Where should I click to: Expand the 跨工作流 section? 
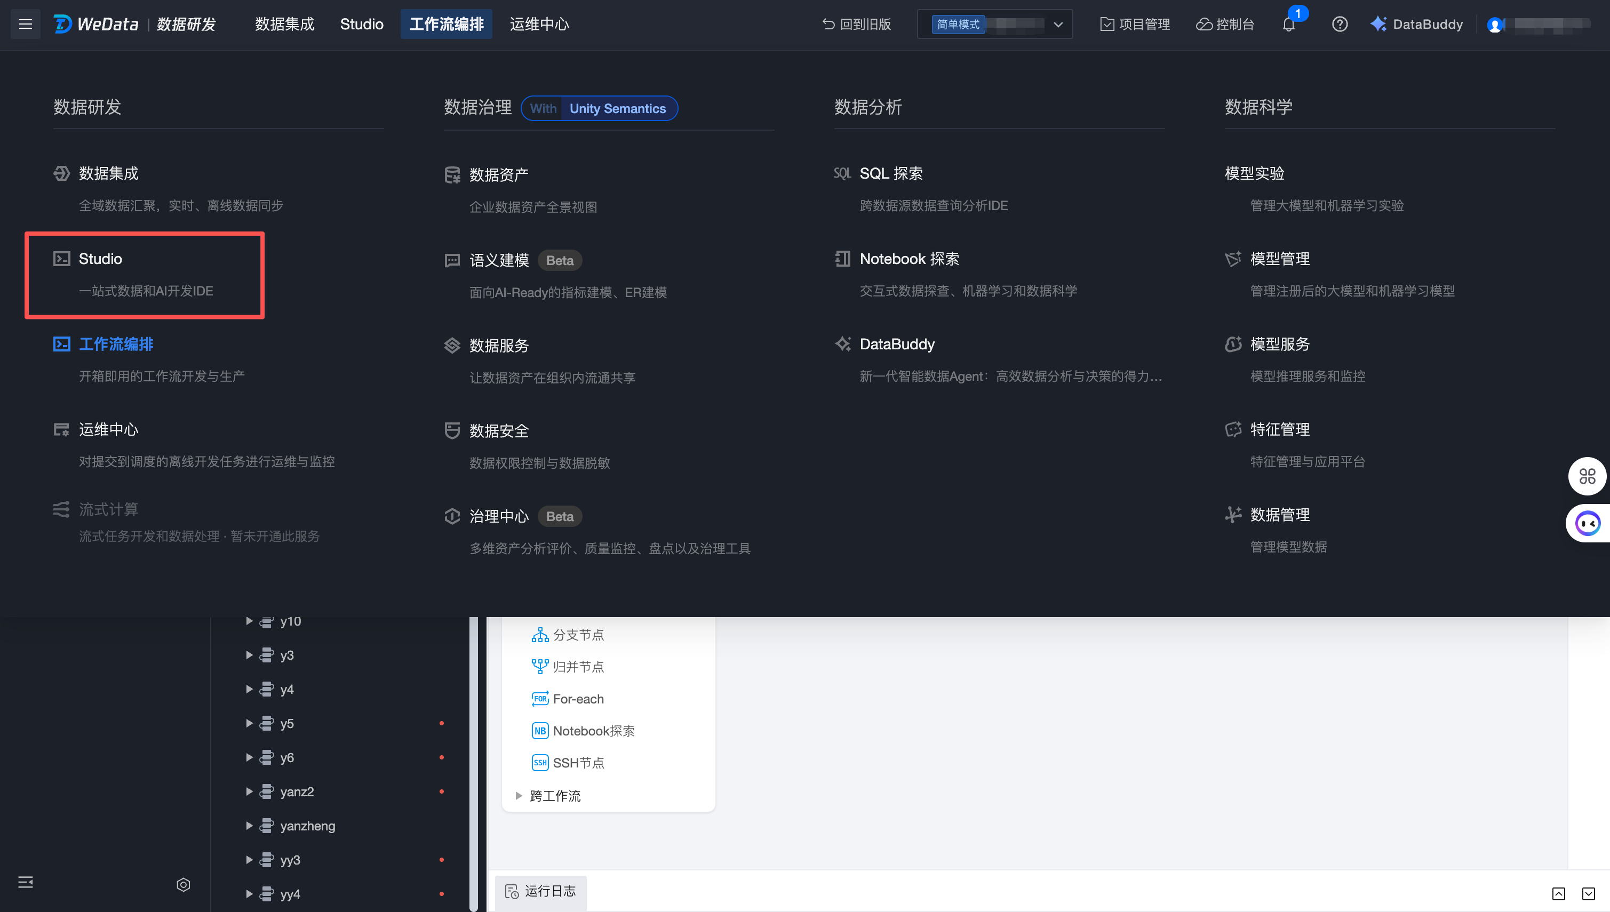519,796
